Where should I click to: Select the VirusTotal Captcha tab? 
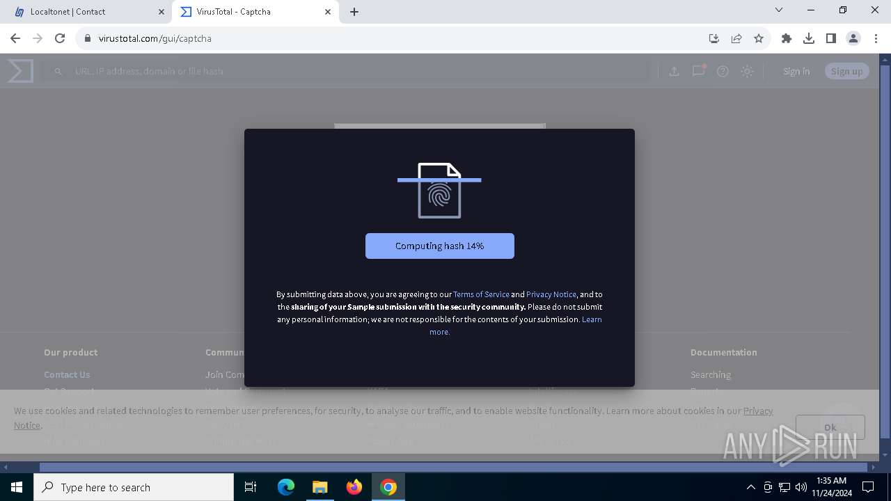(255, 12)
